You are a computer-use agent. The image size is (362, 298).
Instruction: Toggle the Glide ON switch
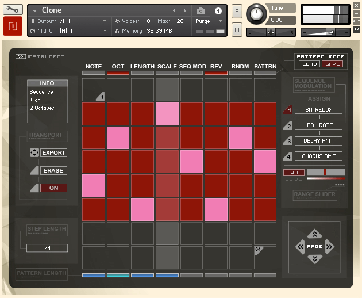click(294, 173)
